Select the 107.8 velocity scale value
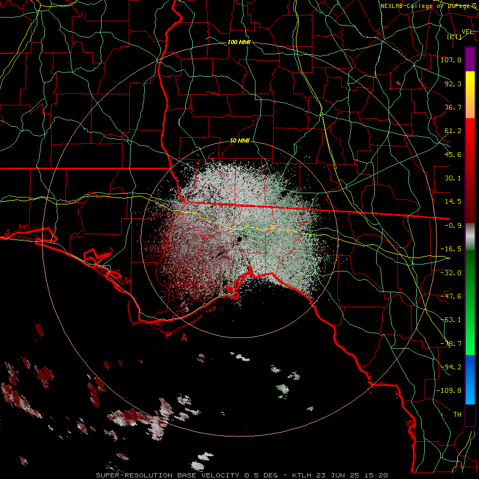This screenshot has height=479, width=479. pos(451,60)
